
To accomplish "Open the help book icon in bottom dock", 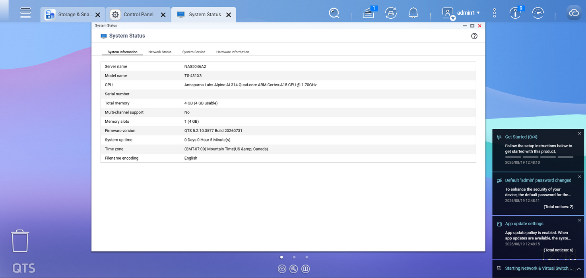I will 305,269.
